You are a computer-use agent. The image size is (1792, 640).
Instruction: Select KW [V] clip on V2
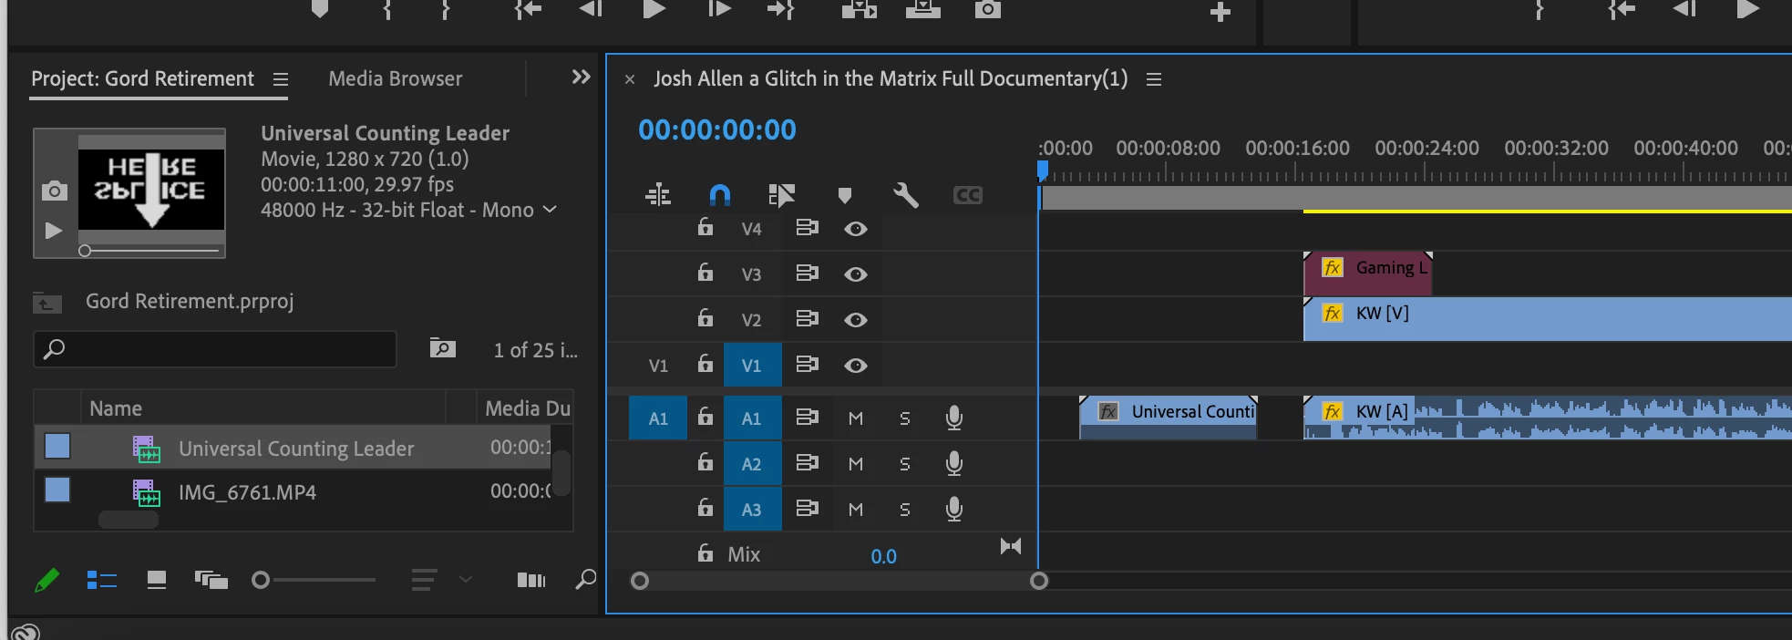click(x=1547, y=319)
